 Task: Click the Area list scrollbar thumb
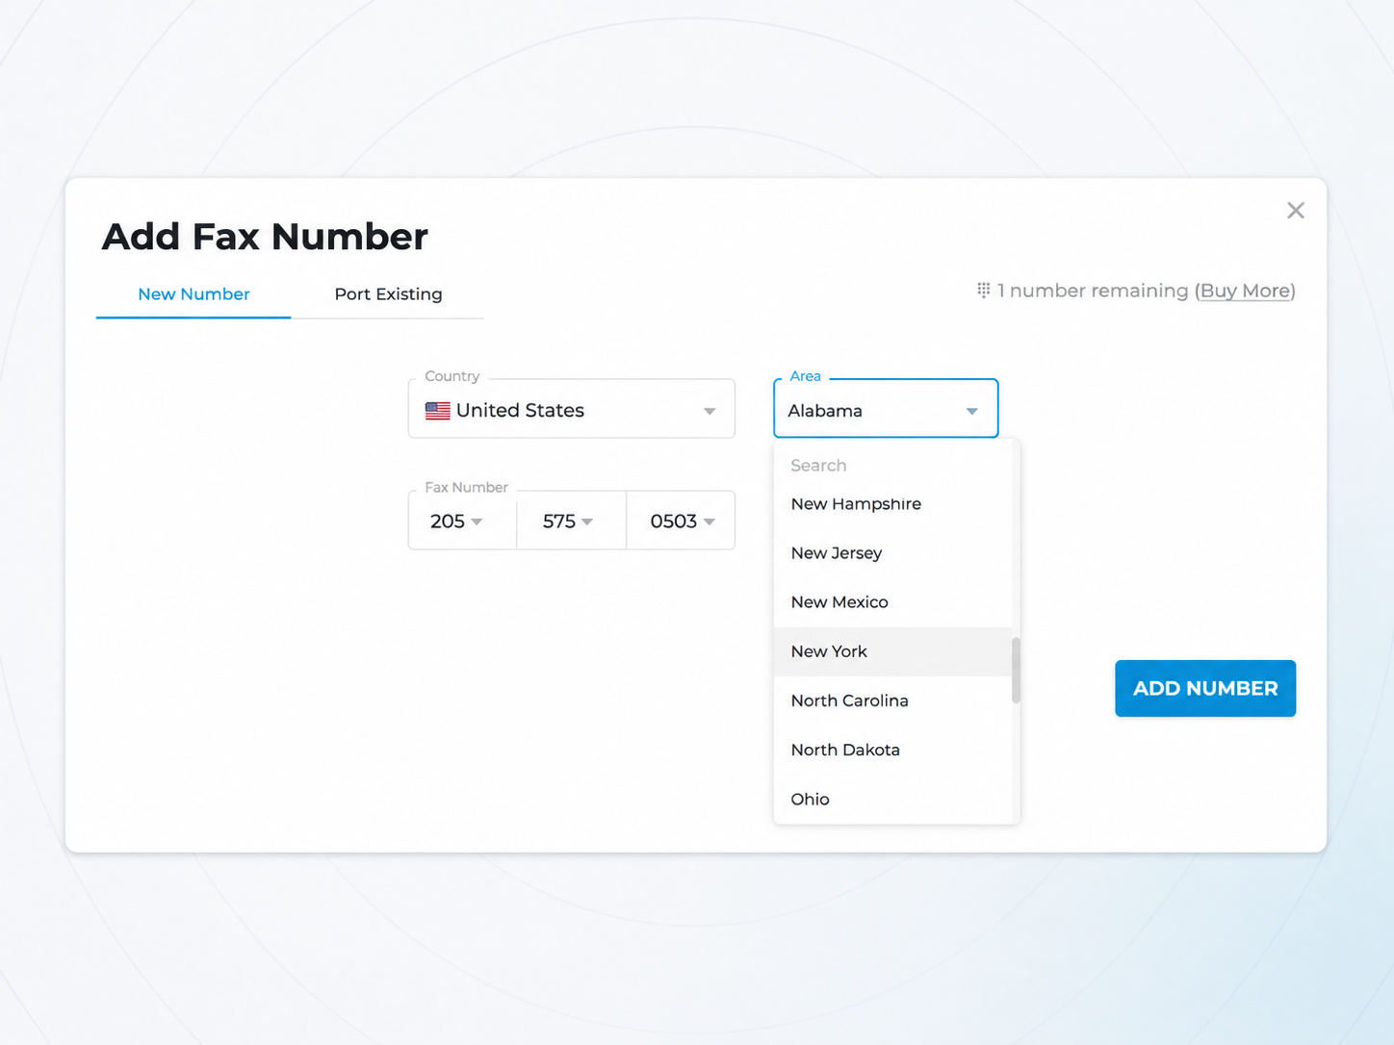pyautogui.click(x=1016, y=670)
